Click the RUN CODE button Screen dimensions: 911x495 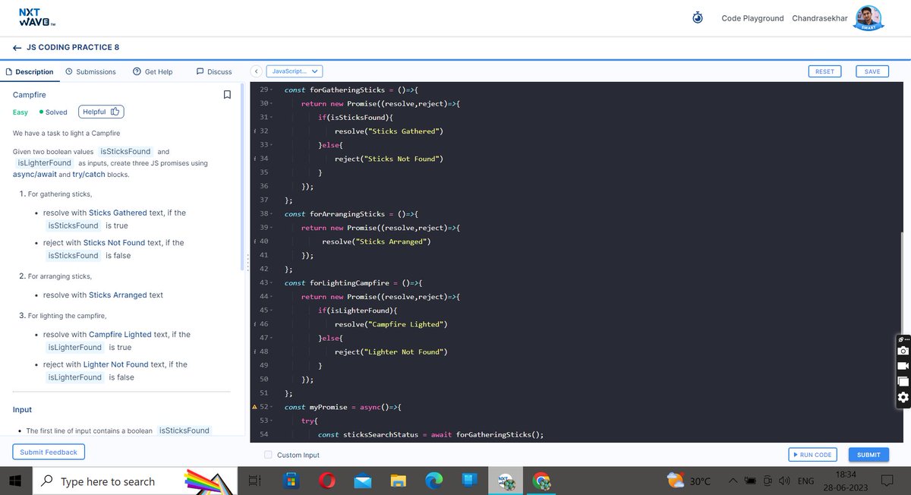[812, 455]
